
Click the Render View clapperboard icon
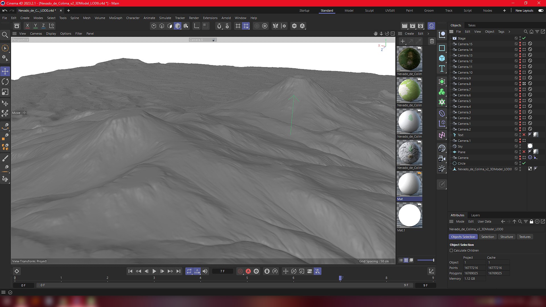pyautogui.click(x=405, y=26)
